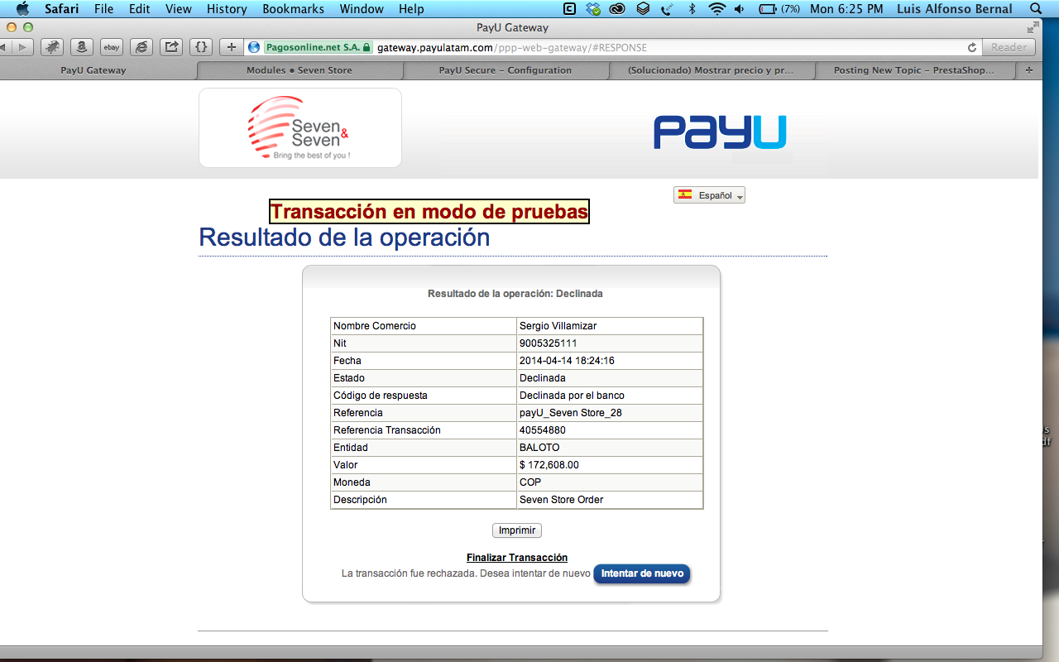Click the reference payU_Seven Store_28
This screenshot has height=662, width=1059.
click(571, 413)
